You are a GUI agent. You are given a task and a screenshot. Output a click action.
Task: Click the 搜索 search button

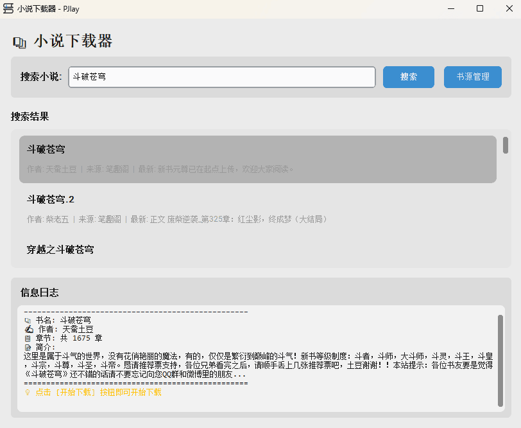(x=408, y=77)
